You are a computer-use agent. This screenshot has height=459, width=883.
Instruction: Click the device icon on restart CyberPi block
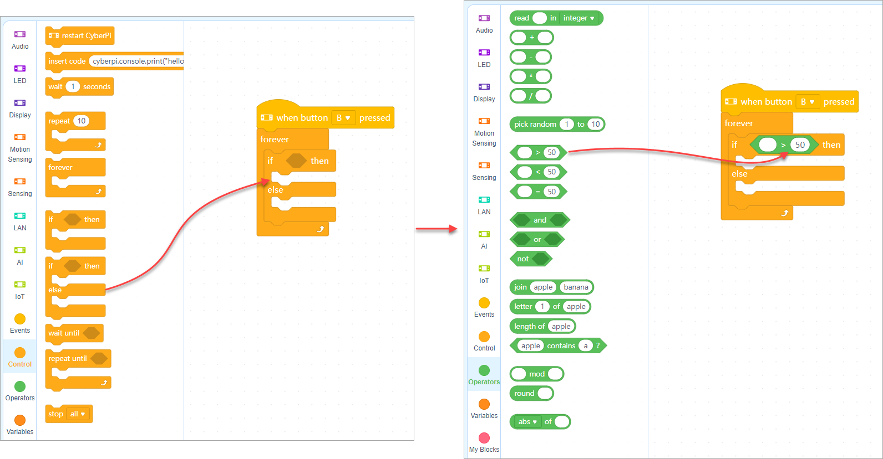(54, 36)
